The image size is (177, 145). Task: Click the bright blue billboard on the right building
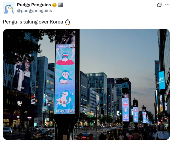[162, 80]
